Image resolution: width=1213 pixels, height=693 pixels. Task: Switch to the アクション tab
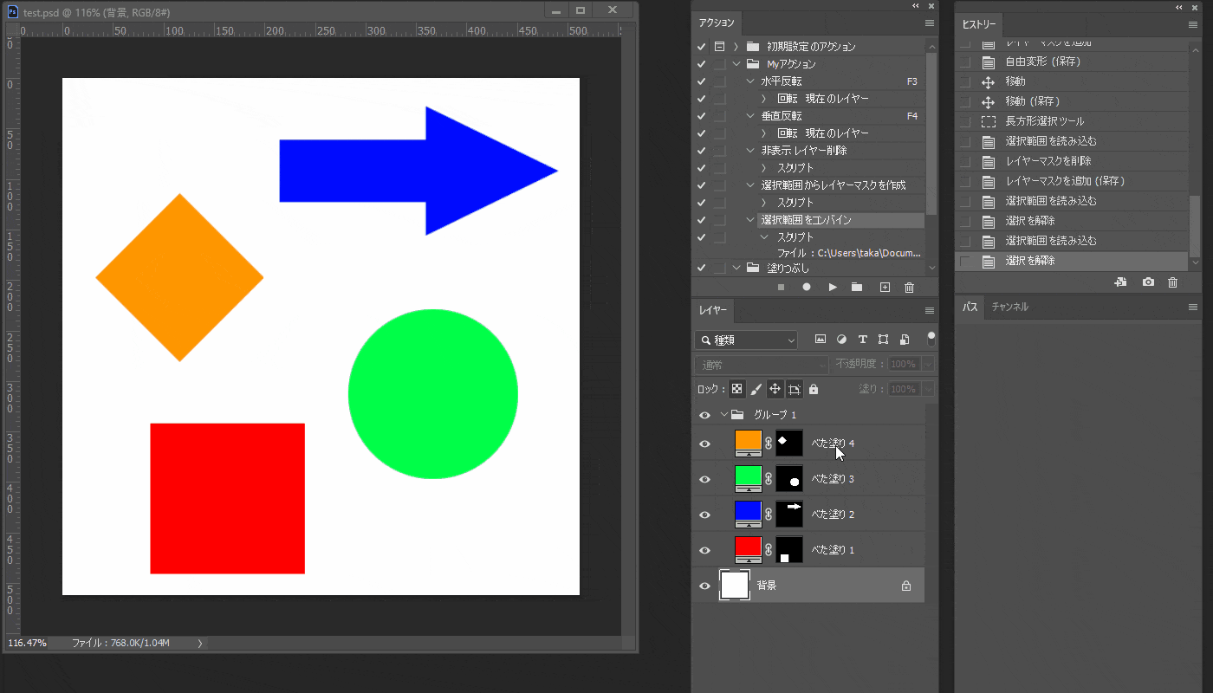(716, 23)
